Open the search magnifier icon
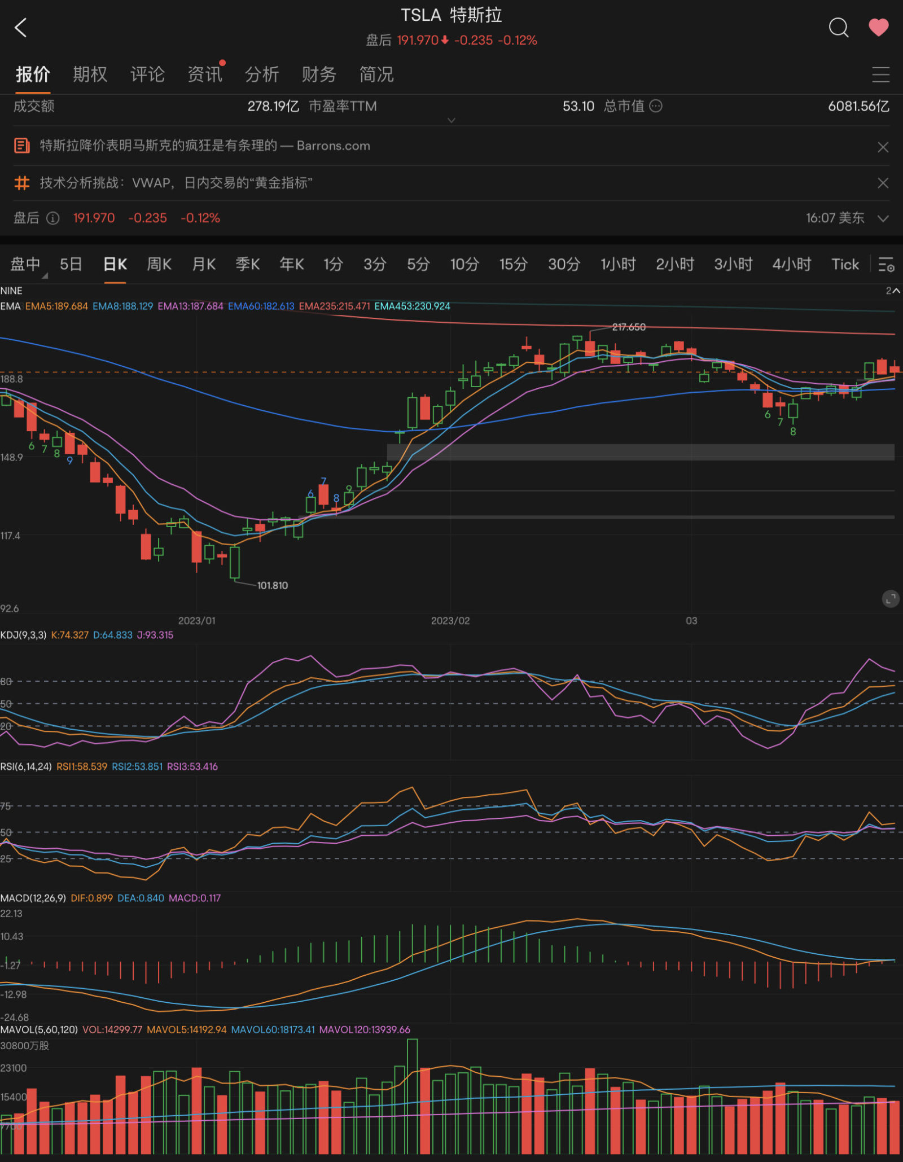This screenshot has width=903, height=1162. click(x=838, y=27)
